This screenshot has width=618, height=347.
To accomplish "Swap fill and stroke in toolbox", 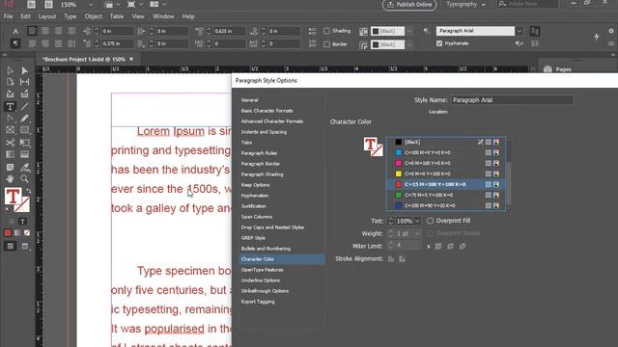I will coord(28,191).
